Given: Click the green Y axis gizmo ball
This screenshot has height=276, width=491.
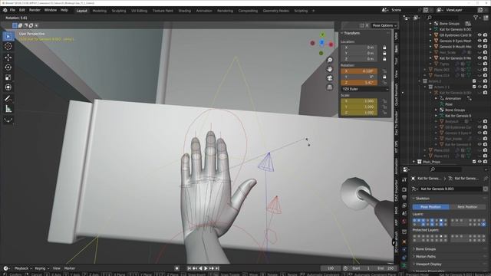Looking at the screenshot, I should click(x=322, y=34).
